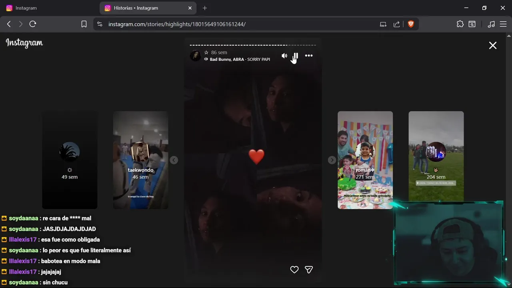Go back in browser history
Image resolution: width=512 pixels, height=288 pixels.
click(x=9, y=24)
